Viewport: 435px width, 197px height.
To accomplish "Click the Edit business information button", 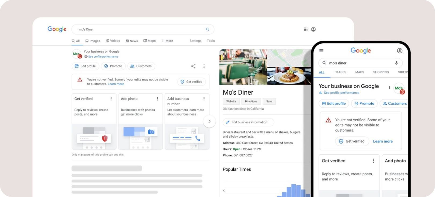I will [248, 122].
